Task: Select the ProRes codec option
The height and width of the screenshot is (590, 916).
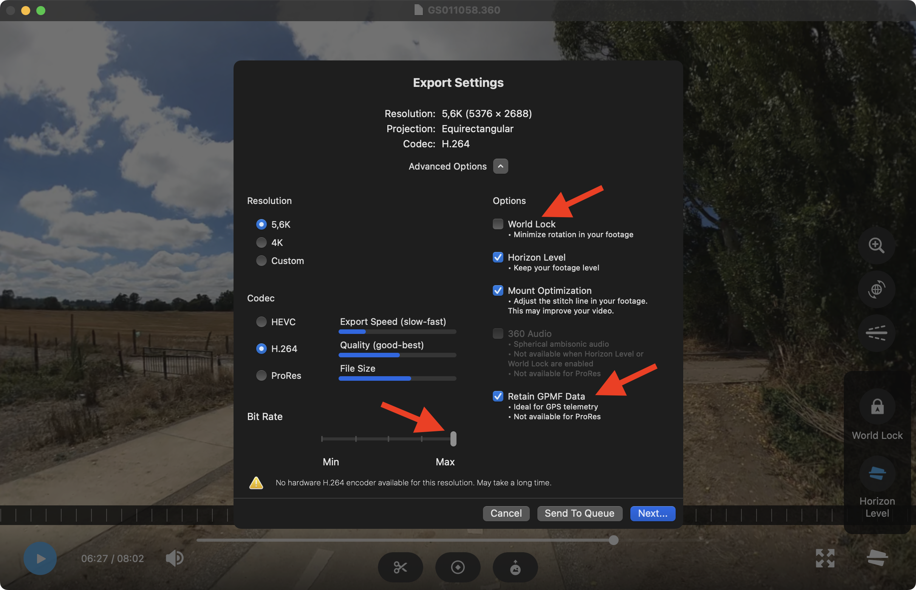Action: 261,375
